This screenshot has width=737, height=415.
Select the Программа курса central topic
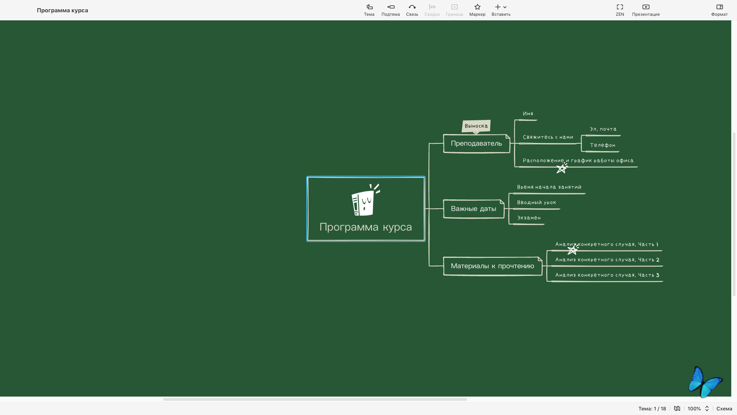pos(366,209)
